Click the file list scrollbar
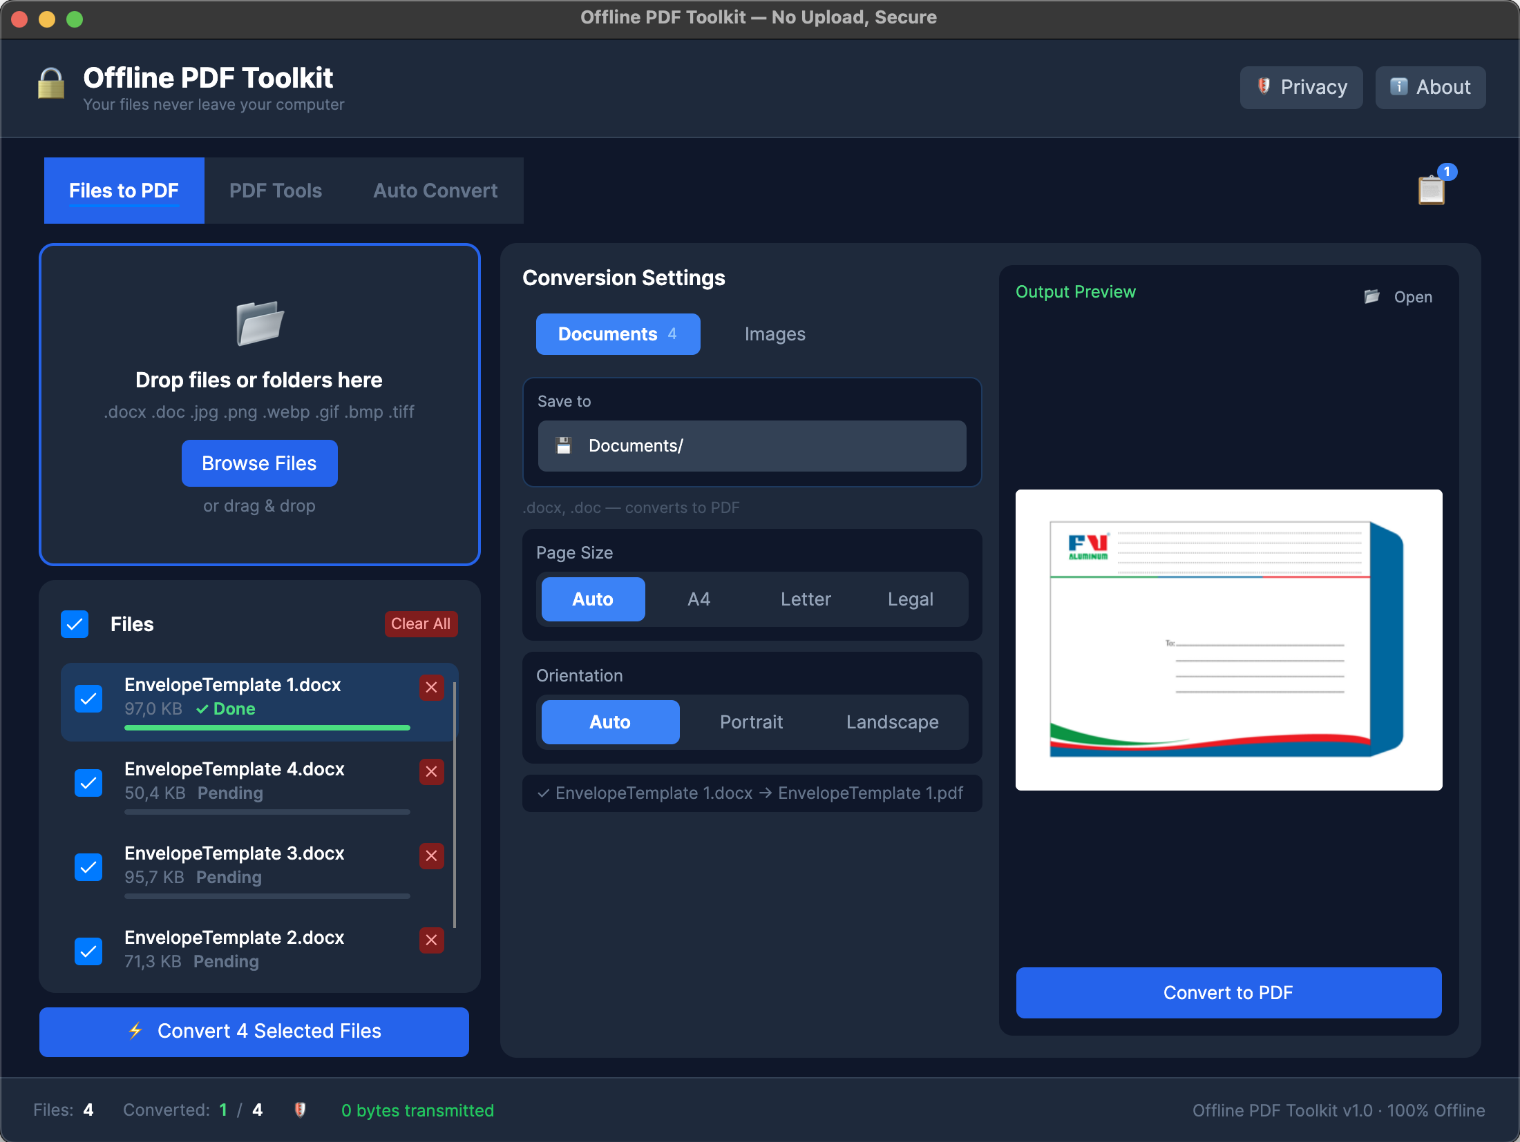 [455, 805]
